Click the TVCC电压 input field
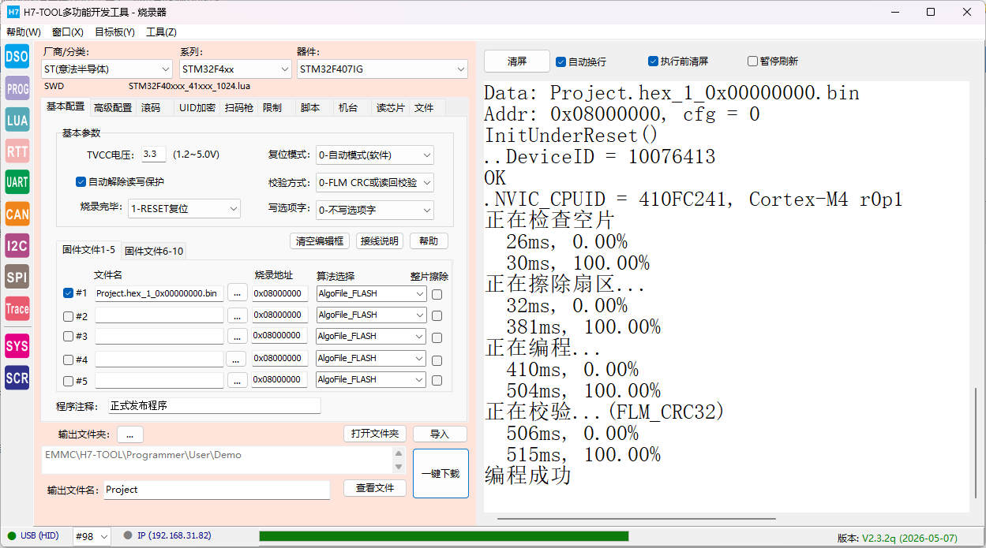The image size is (986, 548). (x=154, y=155)
